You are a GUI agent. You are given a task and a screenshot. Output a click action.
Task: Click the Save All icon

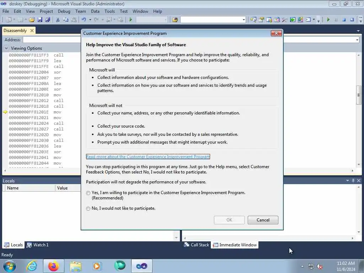click(x=48, y=20)
